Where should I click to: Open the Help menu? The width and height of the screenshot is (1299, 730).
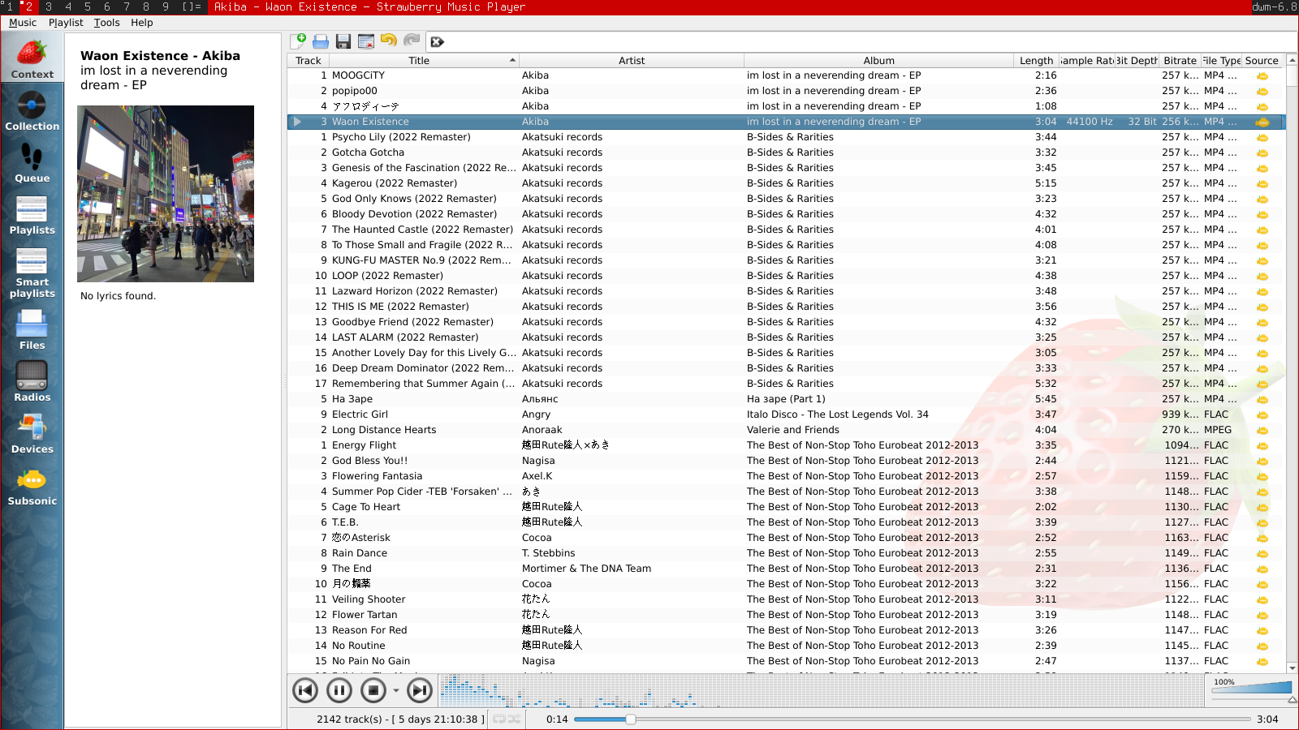tap(142, 23)
